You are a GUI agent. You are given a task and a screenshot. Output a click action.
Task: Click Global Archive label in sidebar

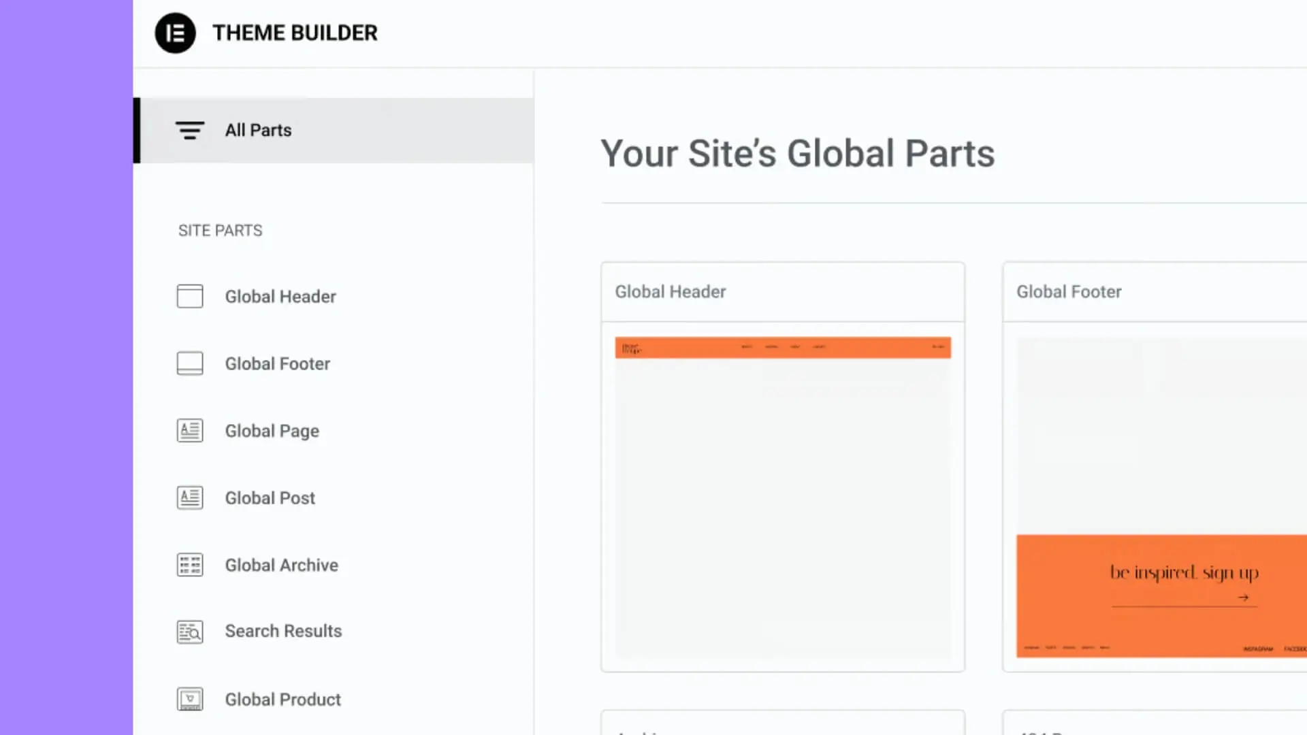point(281,564)
